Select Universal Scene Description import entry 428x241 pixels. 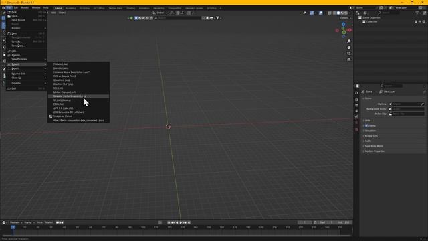(x=79, y=72)
